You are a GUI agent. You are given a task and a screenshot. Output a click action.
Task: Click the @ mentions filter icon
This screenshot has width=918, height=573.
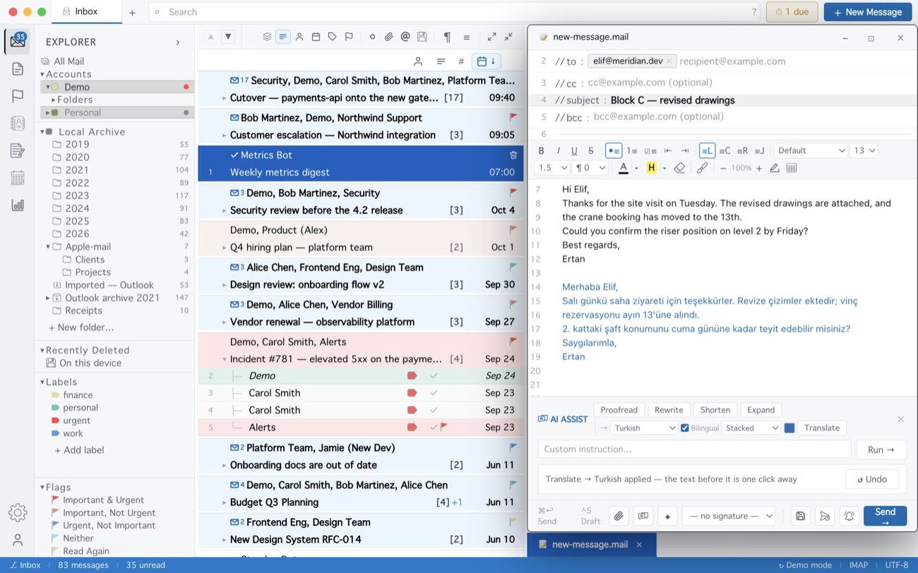(405, 37)
